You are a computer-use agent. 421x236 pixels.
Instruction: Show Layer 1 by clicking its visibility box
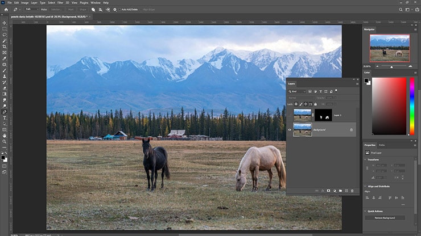point(290,115)
